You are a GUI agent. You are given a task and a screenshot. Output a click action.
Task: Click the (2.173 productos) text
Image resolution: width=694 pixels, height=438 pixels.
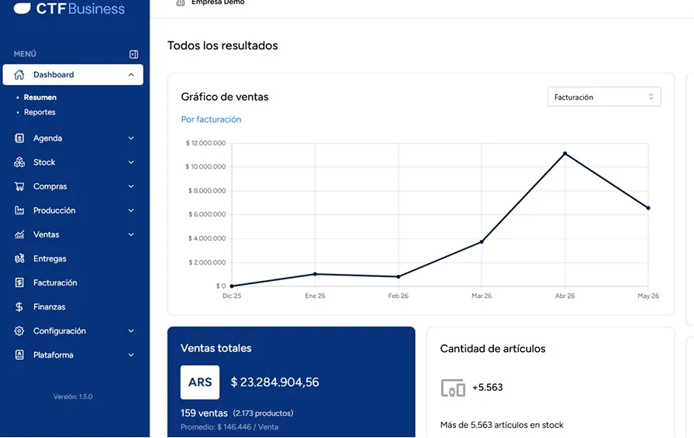pos(264,413)
